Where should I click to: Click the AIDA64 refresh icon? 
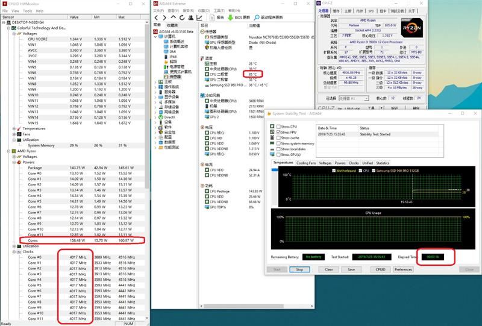[x=182, y=17]
